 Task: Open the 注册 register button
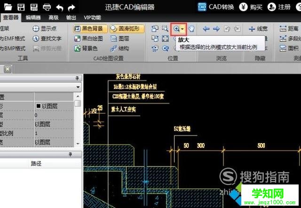point(279,8)
